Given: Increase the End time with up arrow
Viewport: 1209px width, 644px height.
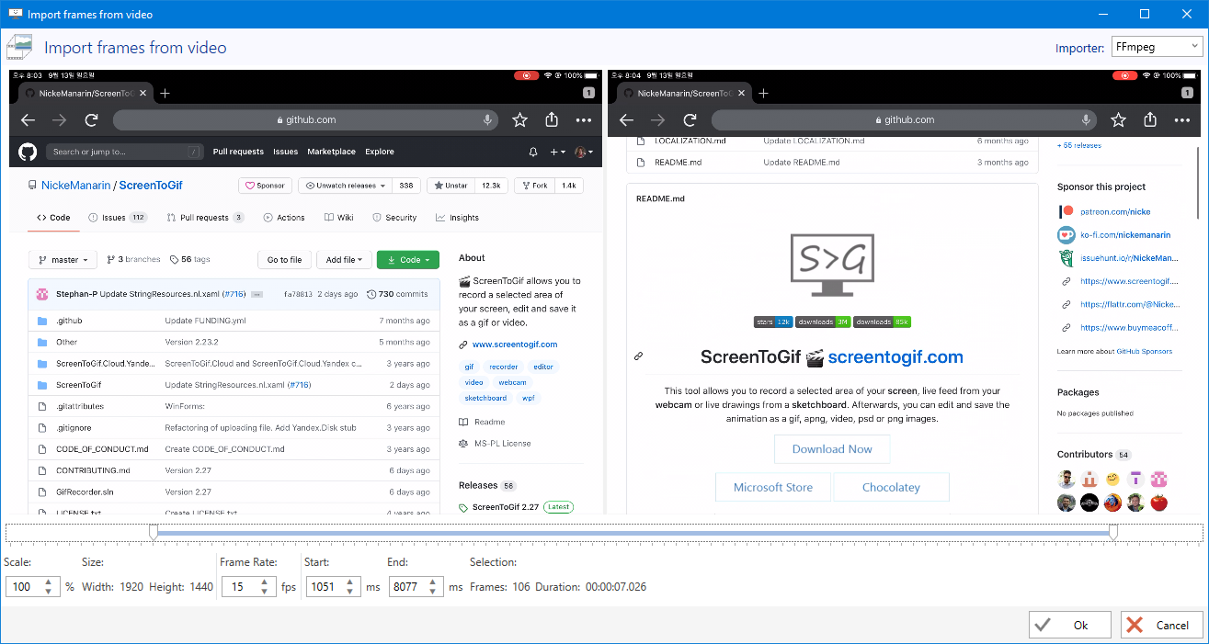Looking at the screenshot, I should tap(434, 582).
